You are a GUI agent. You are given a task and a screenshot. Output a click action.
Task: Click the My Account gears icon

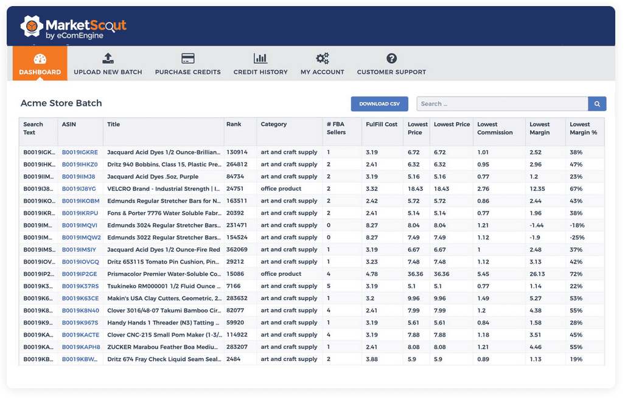[322, 58]
